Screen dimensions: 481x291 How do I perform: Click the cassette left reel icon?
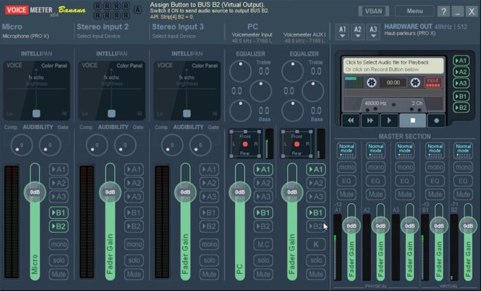(372, 82)
